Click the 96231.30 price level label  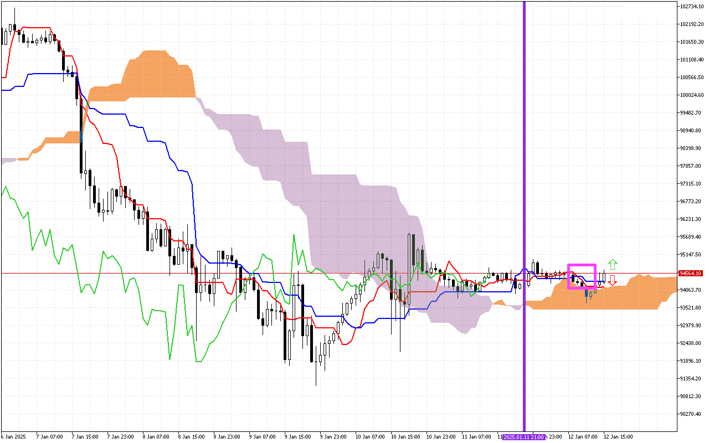[x=691, y=219]
